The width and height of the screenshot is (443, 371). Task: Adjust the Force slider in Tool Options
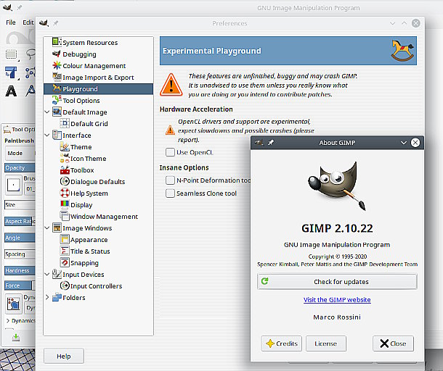click(20, 285)
